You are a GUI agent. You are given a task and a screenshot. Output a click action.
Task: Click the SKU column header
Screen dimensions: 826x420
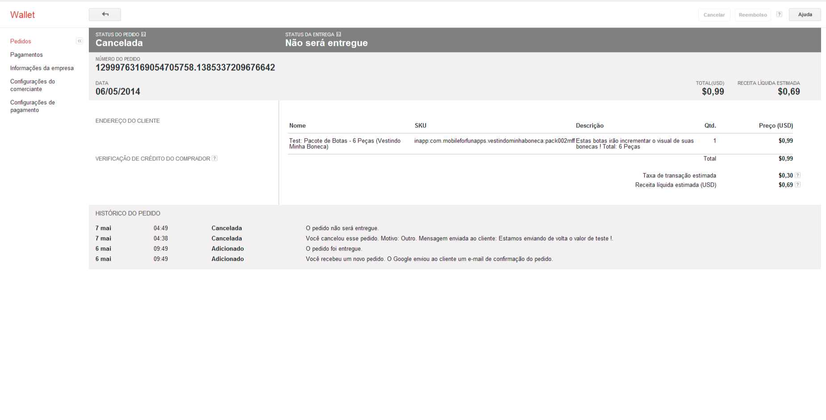tap(421, 125)
